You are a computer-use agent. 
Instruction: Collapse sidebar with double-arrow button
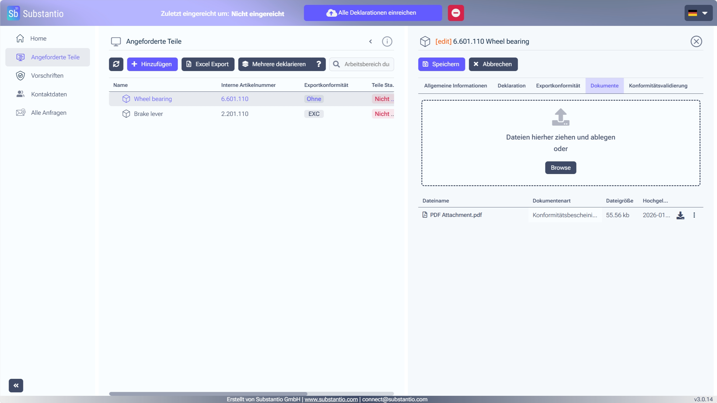pos(16,385)
